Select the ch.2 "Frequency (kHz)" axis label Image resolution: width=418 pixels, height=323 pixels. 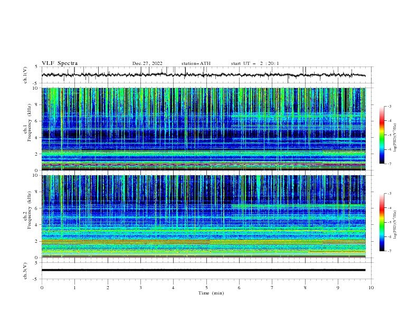[29, 210]
